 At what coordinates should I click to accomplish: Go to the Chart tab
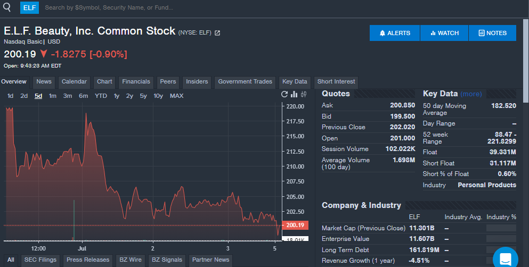104,82
